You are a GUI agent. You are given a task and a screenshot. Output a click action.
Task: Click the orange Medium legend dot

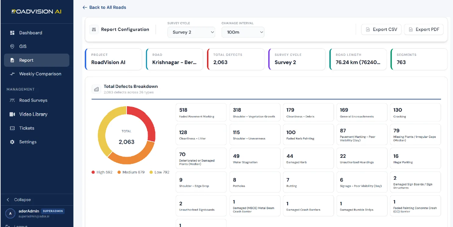119,172
